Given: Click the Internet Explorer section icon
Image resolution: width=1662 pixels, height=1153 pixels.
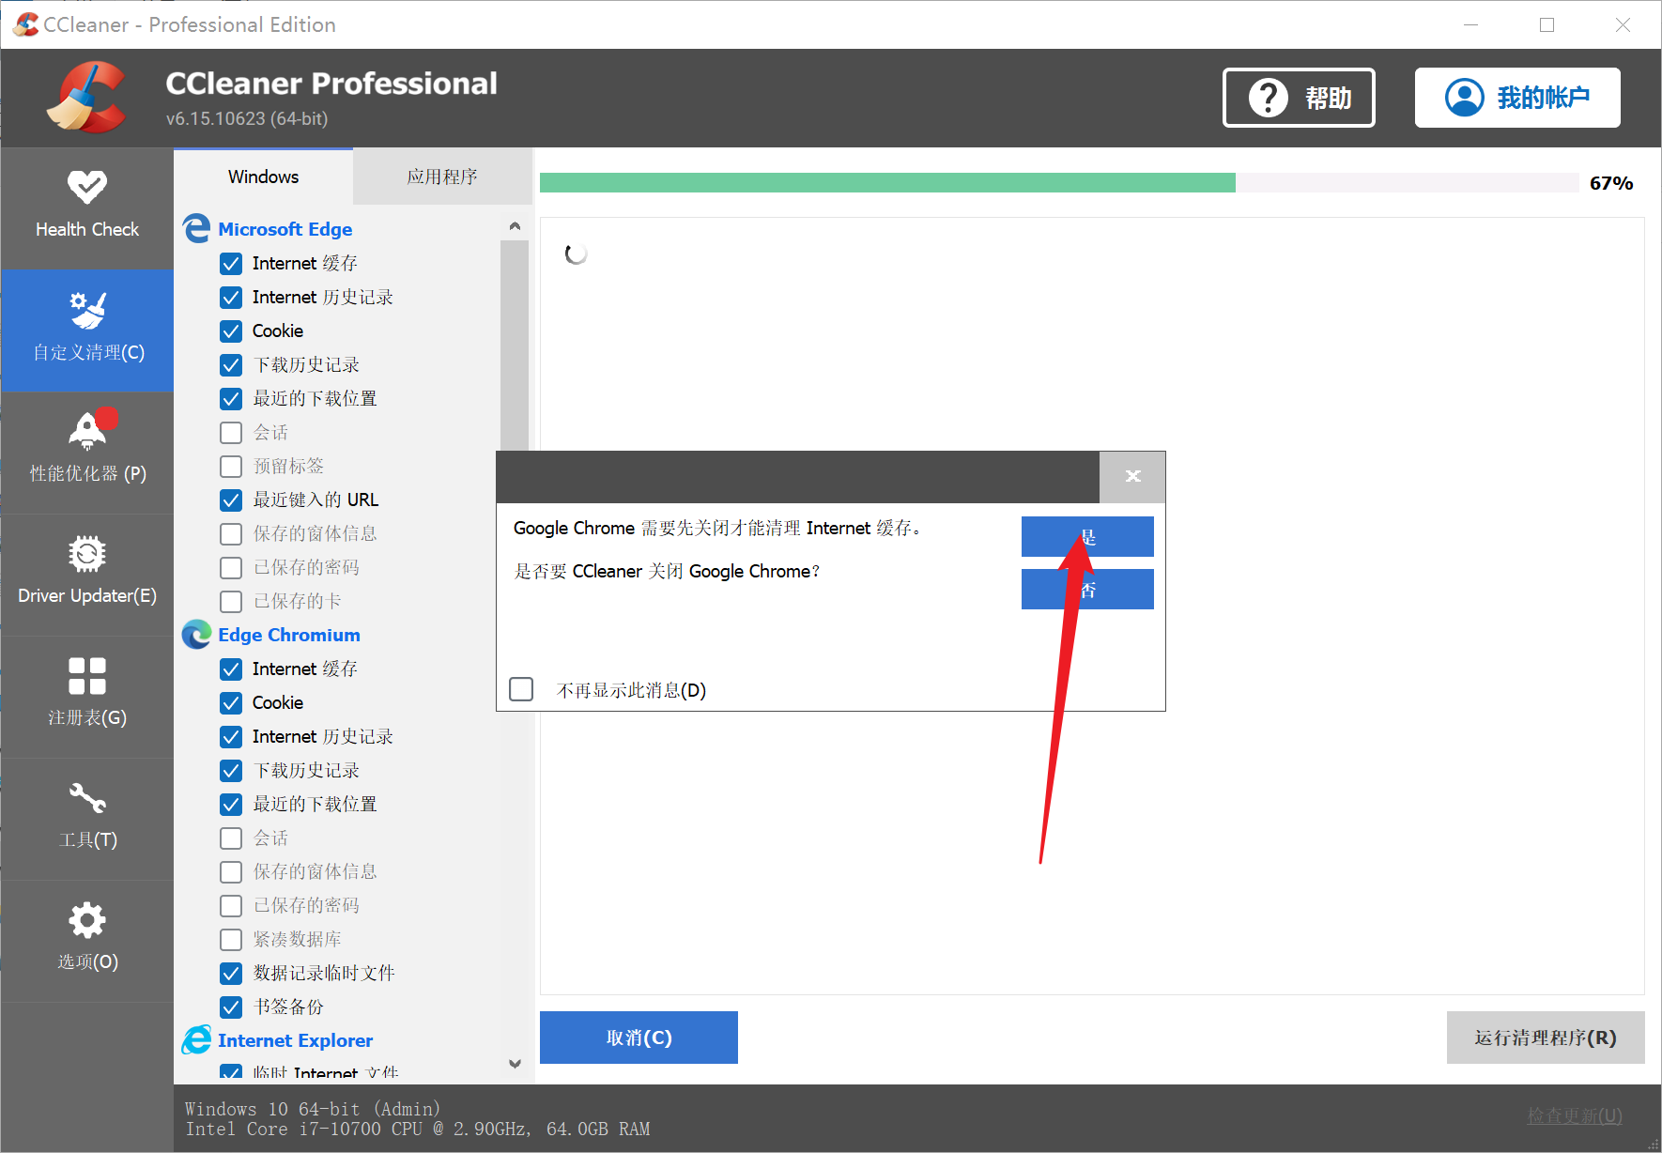Looking at the screenshot, I should (197, 1039).
